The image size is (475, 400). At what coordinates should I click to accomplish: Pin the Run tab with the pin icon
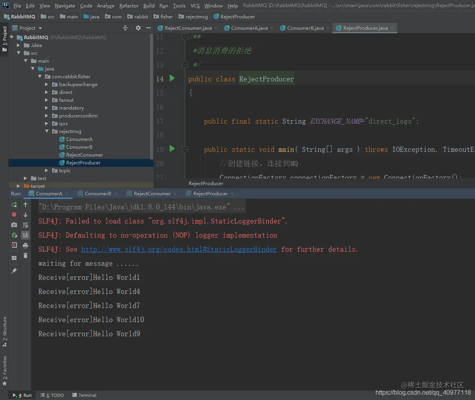pos(14,271)
